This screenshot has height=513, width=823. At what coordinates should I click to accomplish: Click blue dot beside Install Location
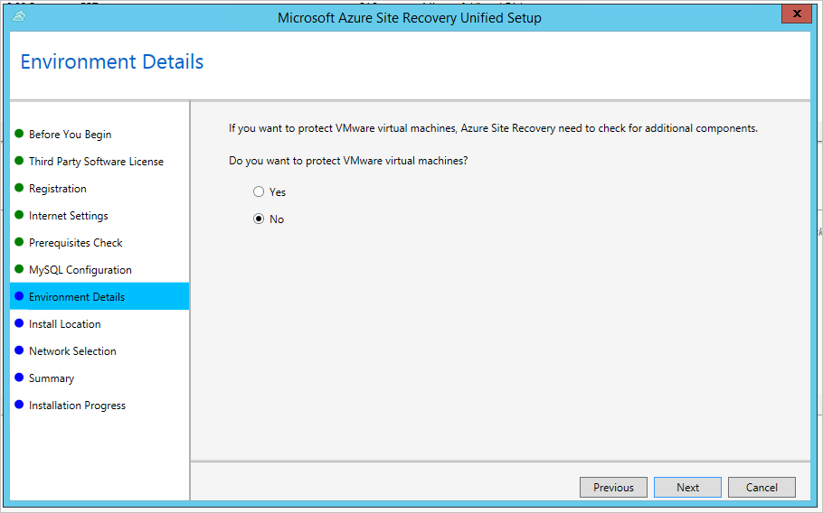click(x=19, y=322)
